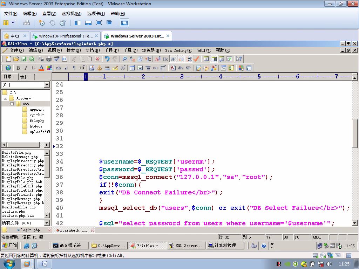Open Find with the magnifier icon
The image size is (359, 269).
pyautogui.click(x=124, y=59)
